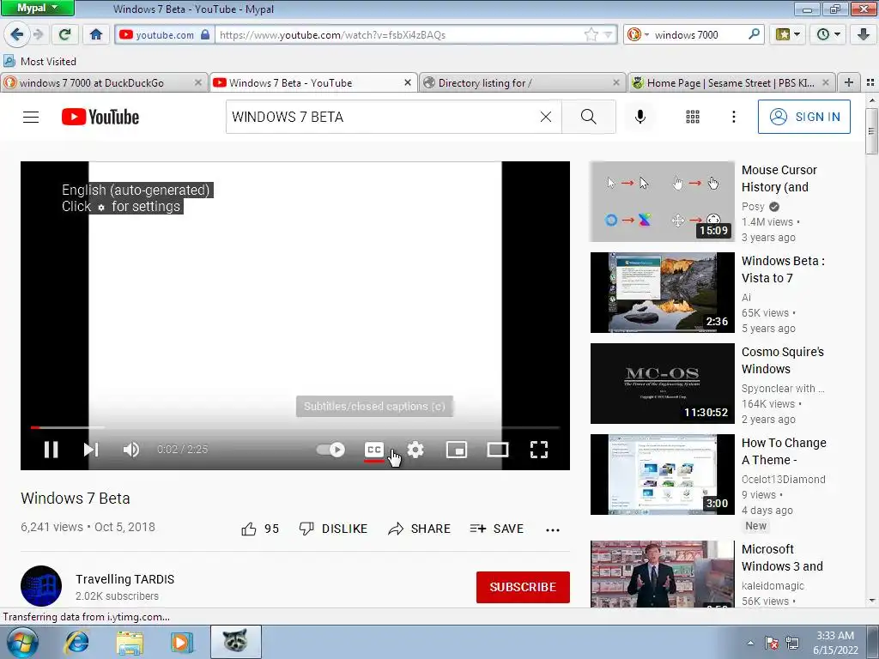The height and width of the screenshot is (659, 879).
Task: Open How To Change A Theme video title
Action: click(784, 451)
